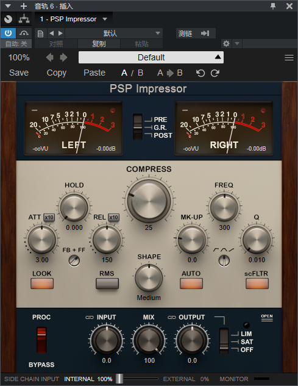
Task: Toggle the scFLTR button
Action: tap(257, 284)
